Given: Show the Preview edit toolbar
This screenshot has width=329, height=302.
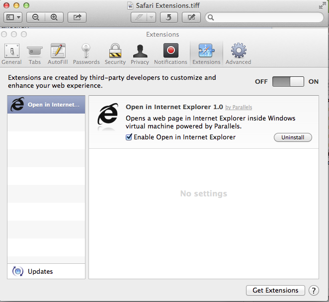Looking at the screenshot, I should (x=191, y=17).
